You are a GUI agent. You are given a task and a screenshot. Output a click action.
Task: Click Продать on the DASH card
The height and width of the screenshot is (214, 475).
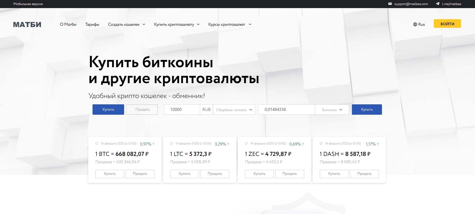pos(364,174)
